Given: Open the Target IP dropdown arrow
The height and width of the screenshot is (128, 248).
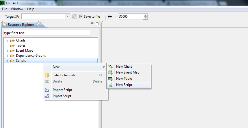Looking at the screenshot, I should 67,17.
